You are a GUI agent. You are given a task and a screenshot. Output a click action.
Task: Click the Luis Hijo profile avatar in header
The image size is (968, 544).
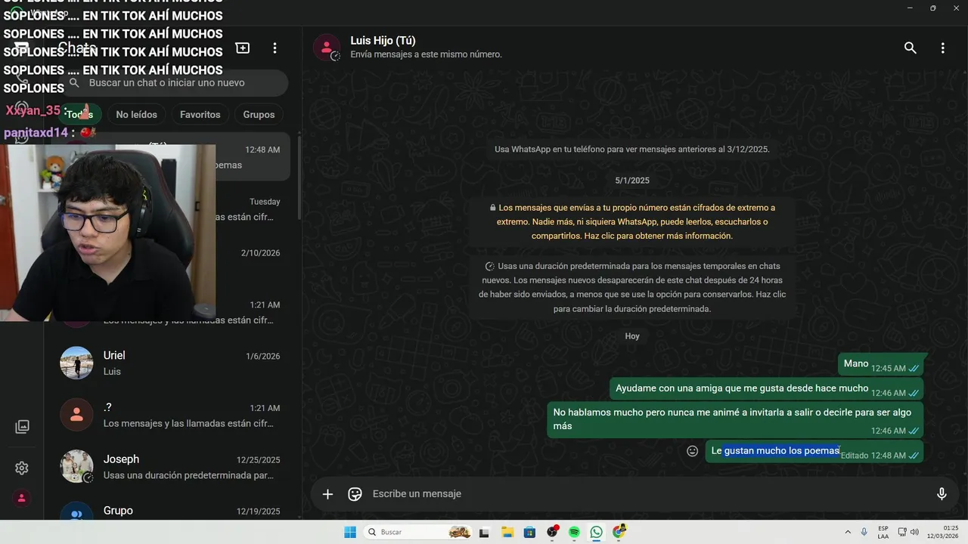click(x=327, y=48)
